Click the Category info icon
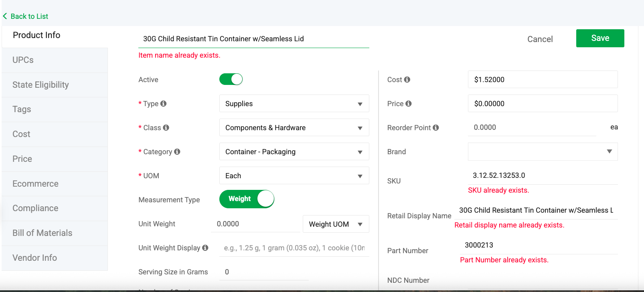This screenshot has width=644, height=292. tap(177, 151)
